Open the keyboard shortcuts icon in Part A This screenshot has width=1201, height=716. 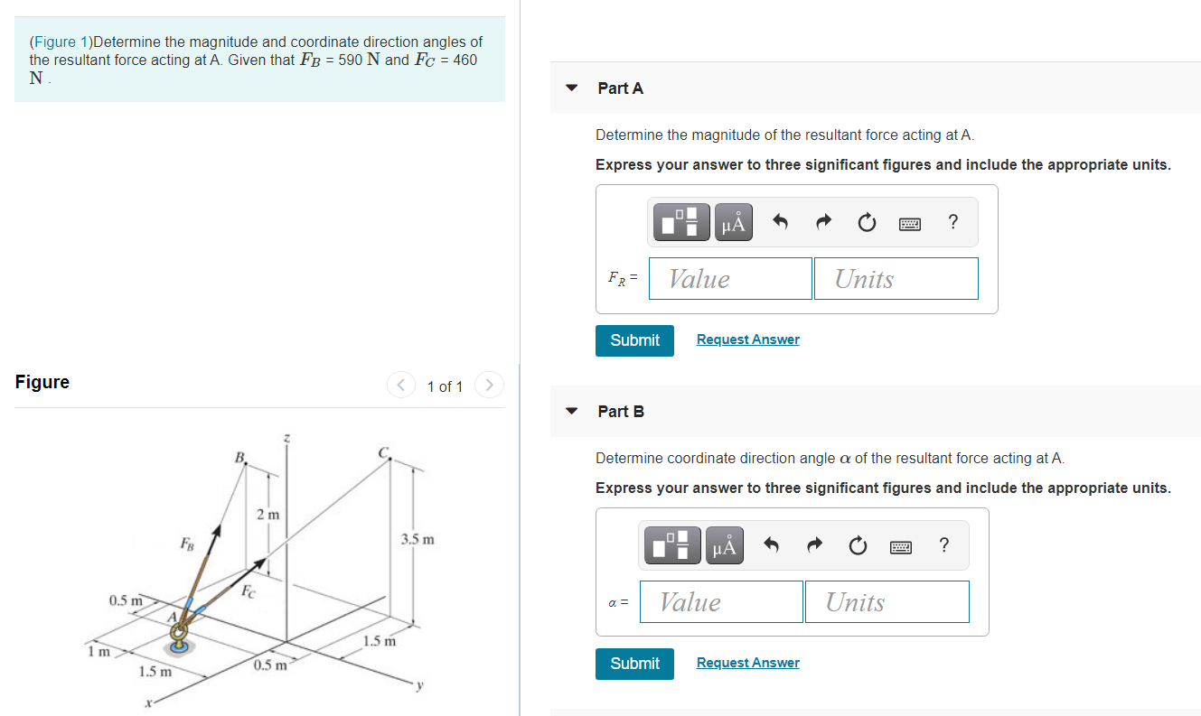(x=909, y=222)
